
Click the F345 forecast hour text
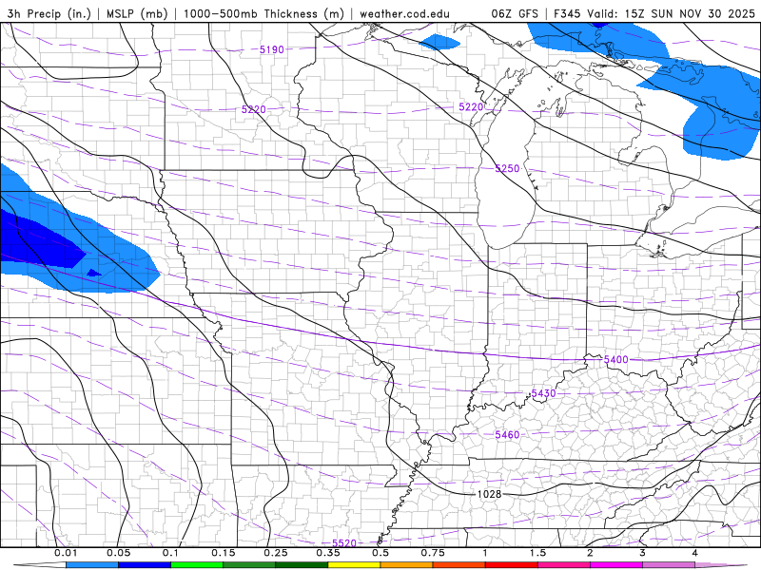[x=567, y=13]
